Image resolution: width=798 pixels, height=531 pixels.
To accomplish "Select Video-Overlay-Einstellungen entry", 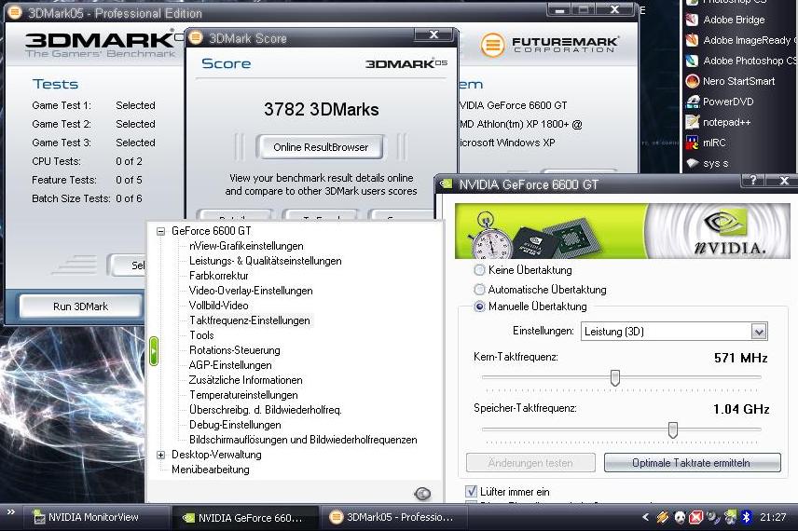I will pos(251,291).
